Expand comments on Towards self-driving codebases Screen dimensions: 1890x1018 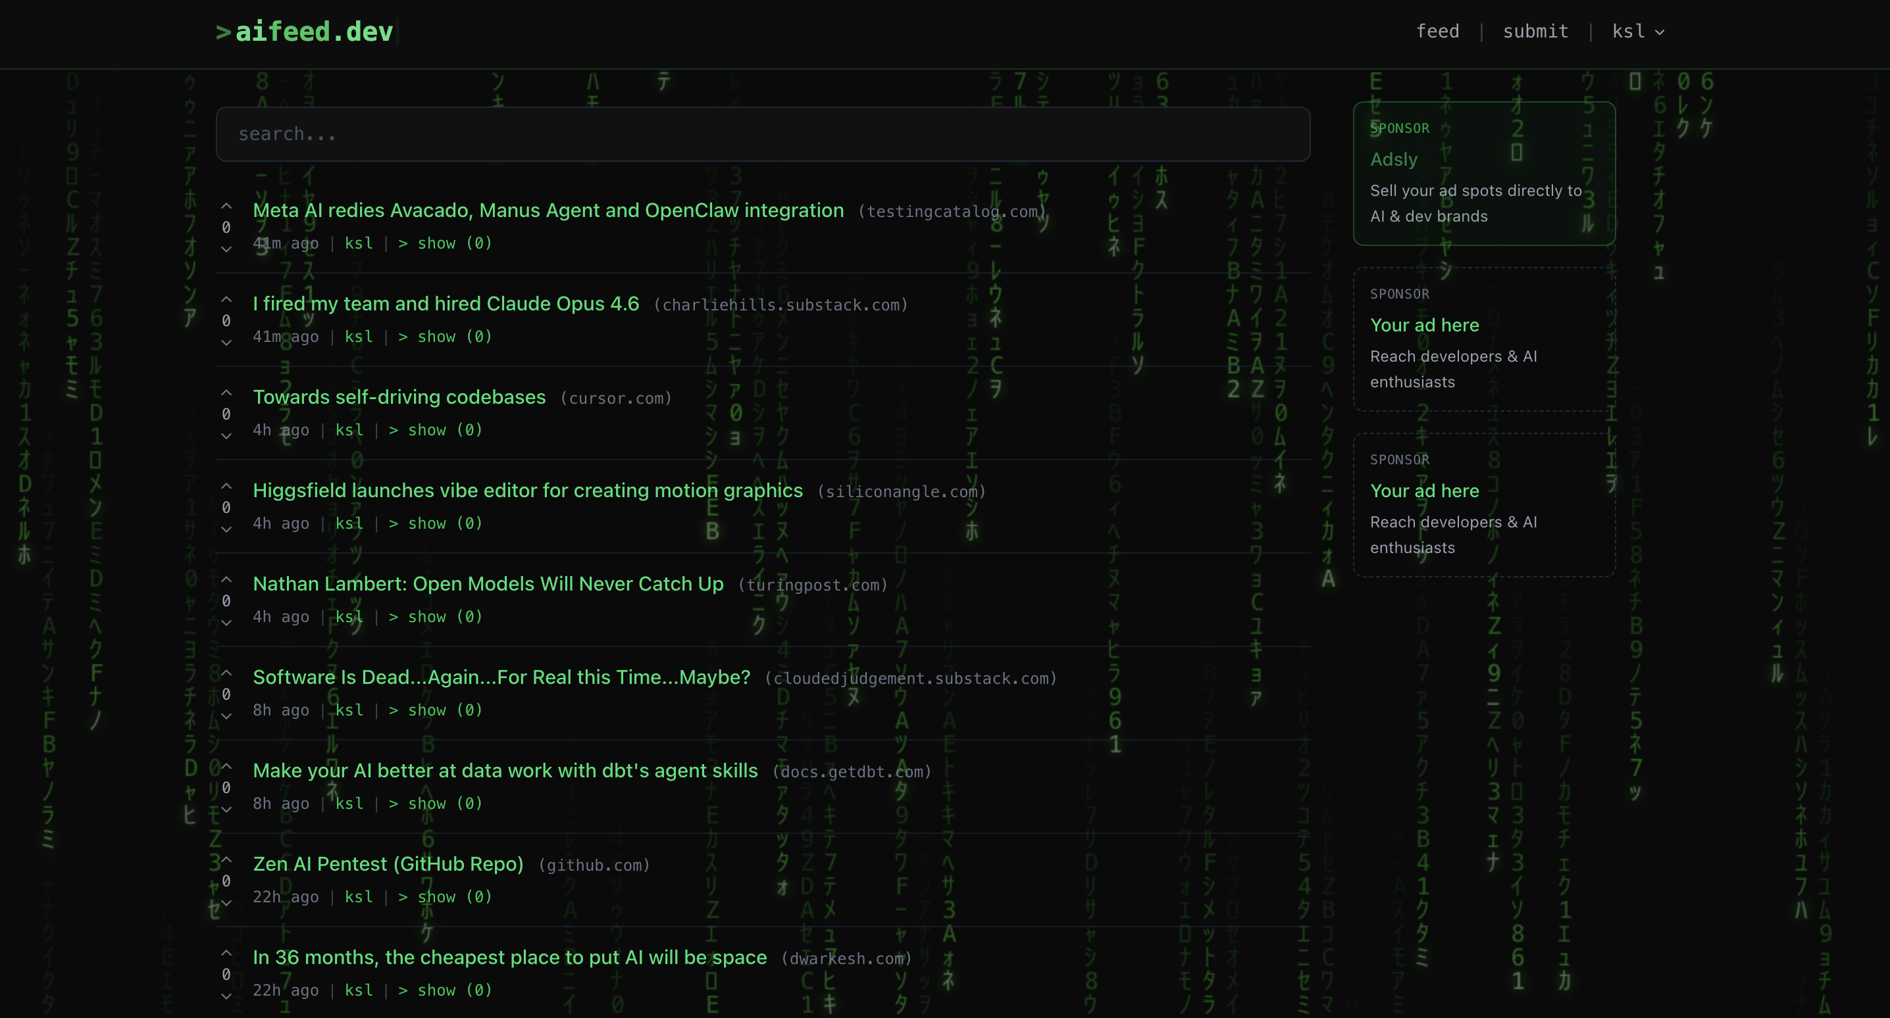pyautogui.click(x=435, y=431)
